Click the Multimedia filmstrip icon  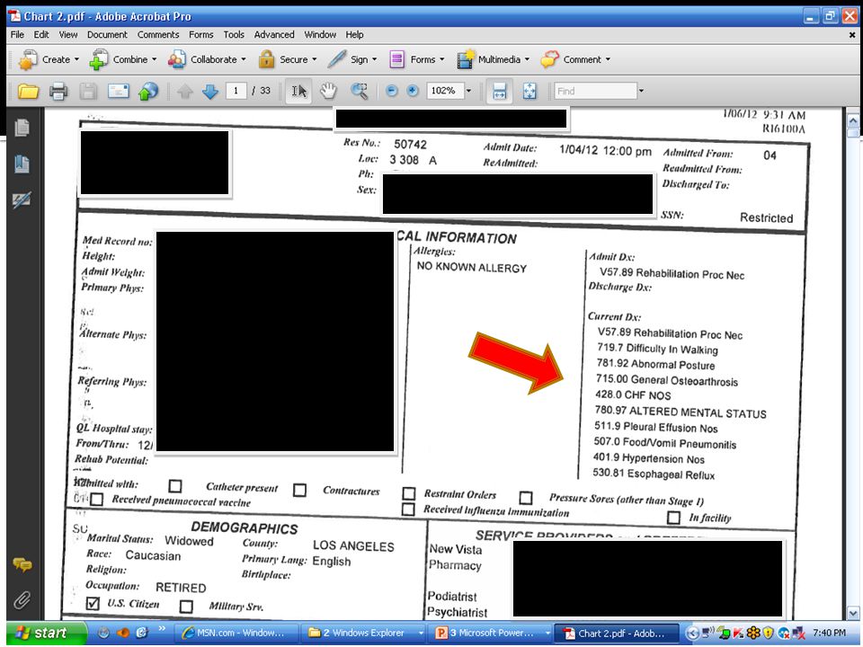click(x=466, y=59)
